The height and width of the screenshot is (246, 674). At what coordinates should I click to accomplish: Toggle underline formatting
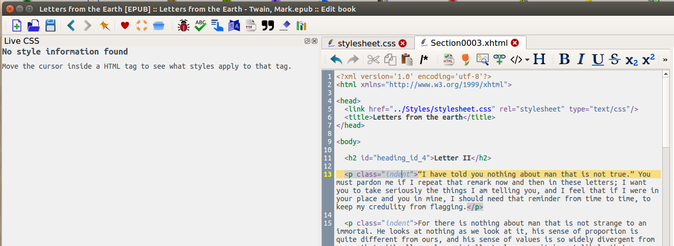pyautogui.click(x=598, y=60)
